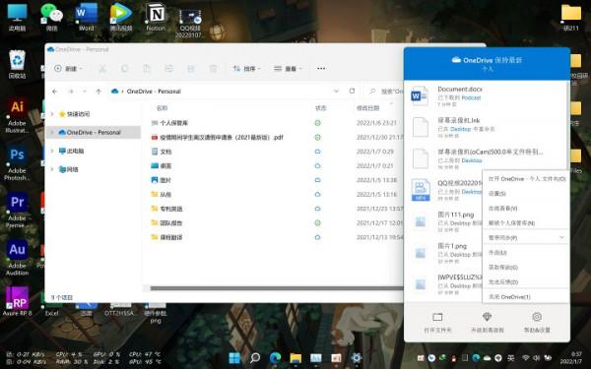Click the horizontal scrollbar in file list

[x=277, y=288]
